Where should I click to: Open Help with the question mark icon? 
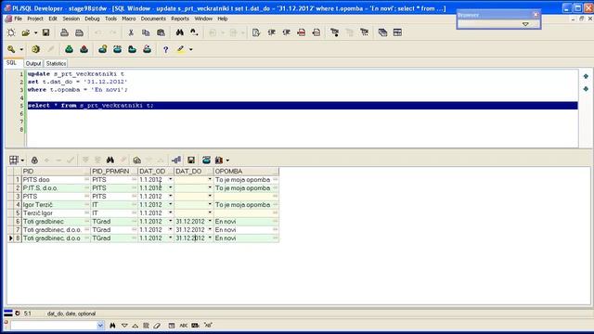[165, 49]
